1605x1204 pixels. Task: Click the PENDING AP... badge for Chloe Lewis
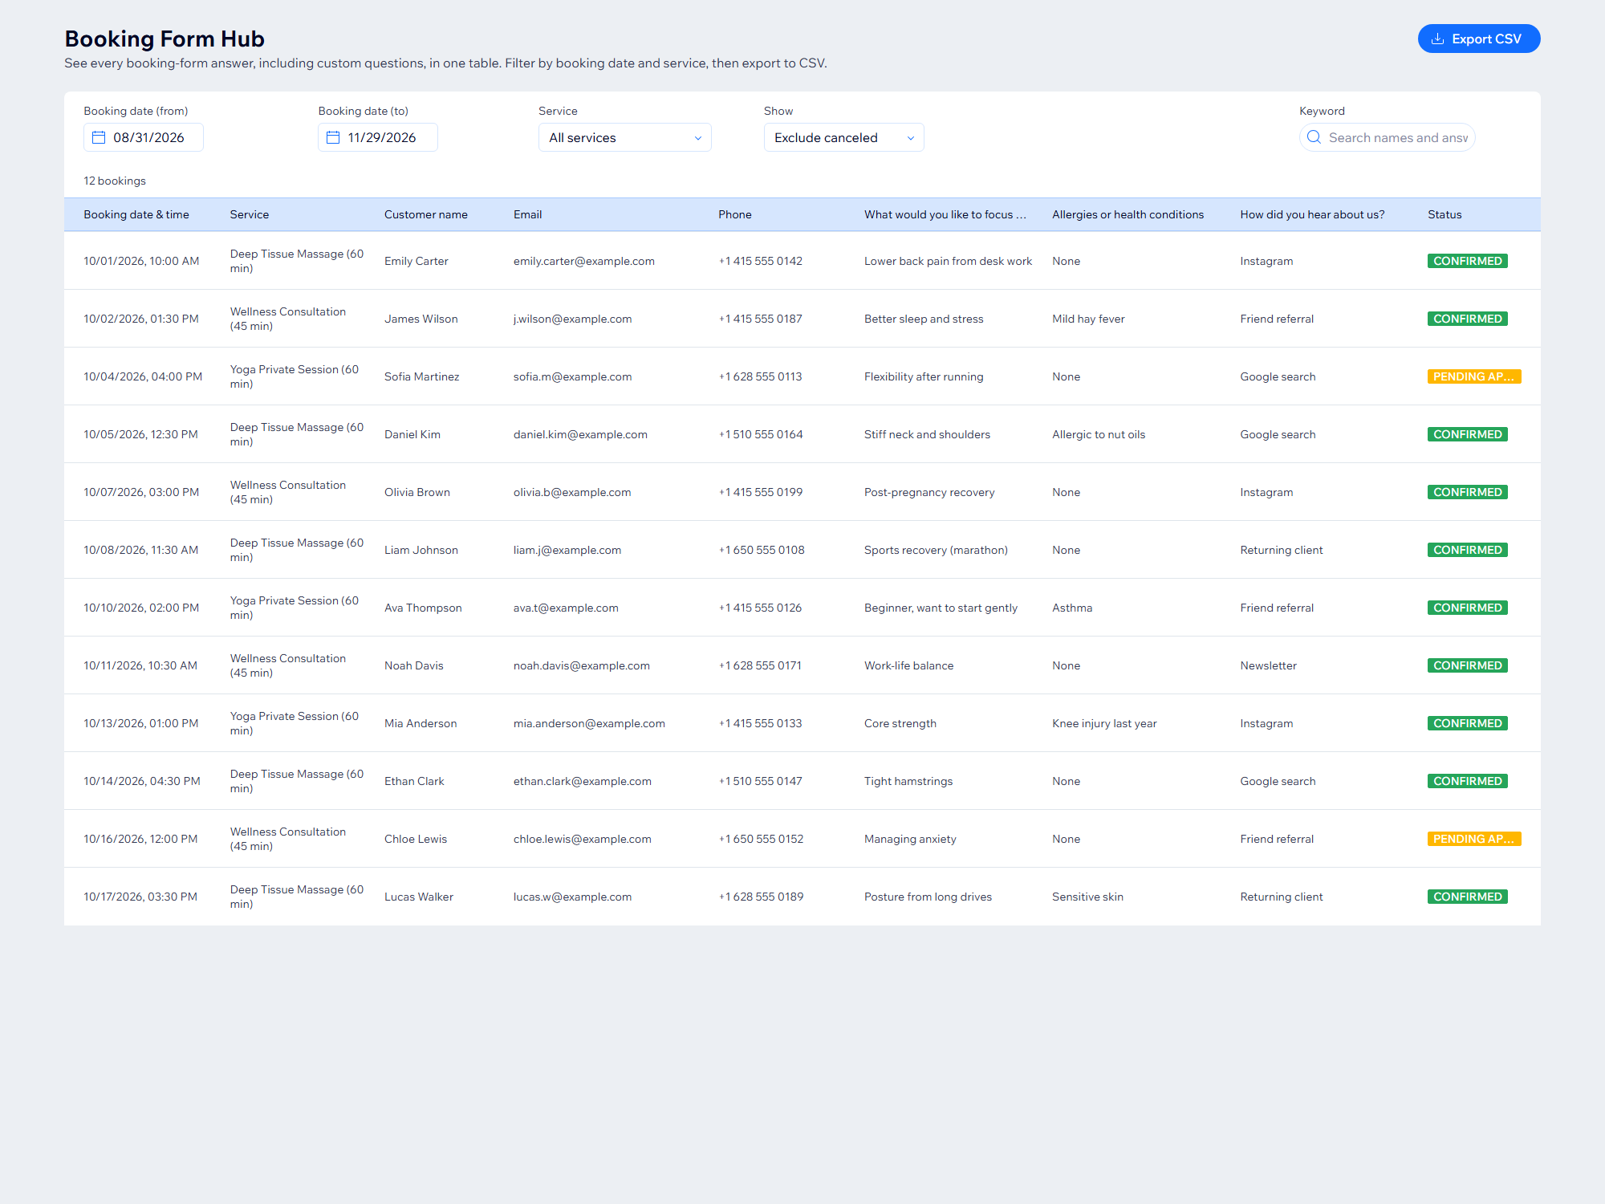point(1474,839)
